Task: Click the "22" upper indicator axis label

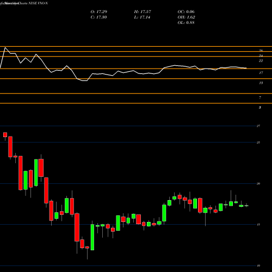Action: [x=261, y=61]
